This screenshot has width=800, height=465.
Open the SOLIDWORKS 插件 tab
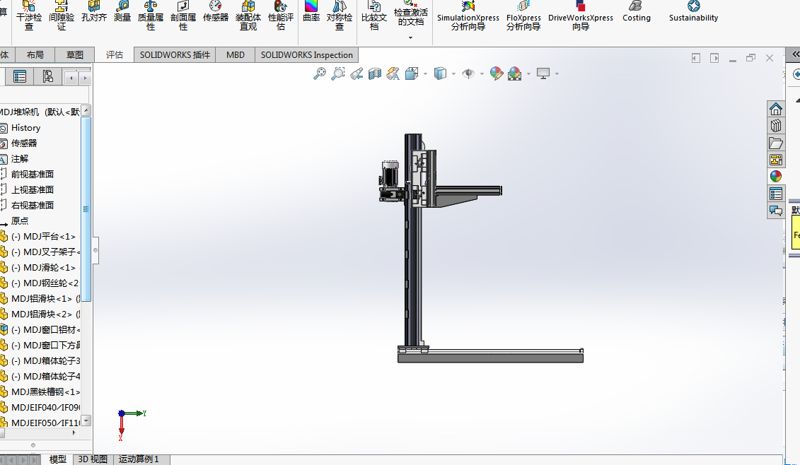[x=175, y=54]
